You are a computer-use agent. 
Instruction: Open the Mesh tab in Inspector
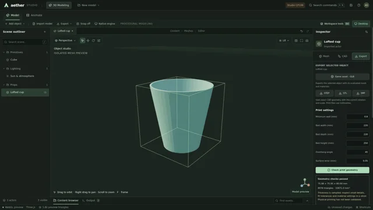(324, 56)
